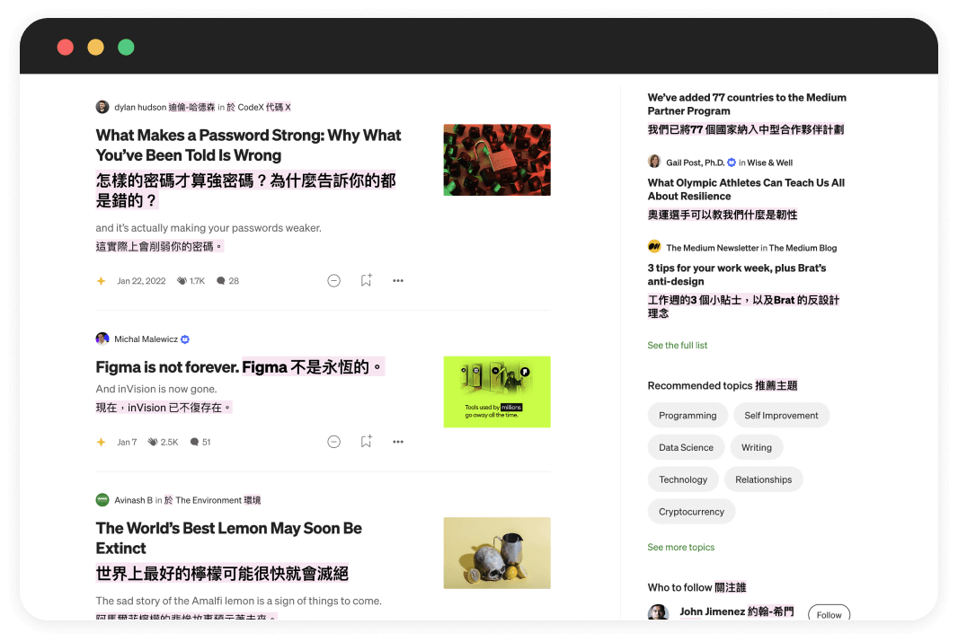Click bookmark icon on password article
Image resolution: width=958 pixels, height=642 pixels.
pyautogui.click(x=366, y=280)
